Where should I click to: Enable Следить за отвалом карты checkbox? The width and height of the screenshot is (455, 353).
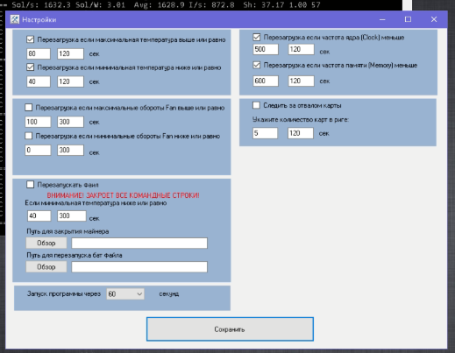pos(256,105)
